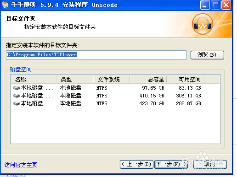Click the 423.70 GB total capacity cell

[152, 103]
